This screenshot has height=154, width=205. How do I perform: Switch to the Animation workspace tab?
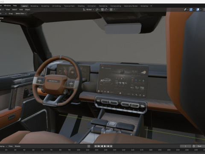pos(92,6)
